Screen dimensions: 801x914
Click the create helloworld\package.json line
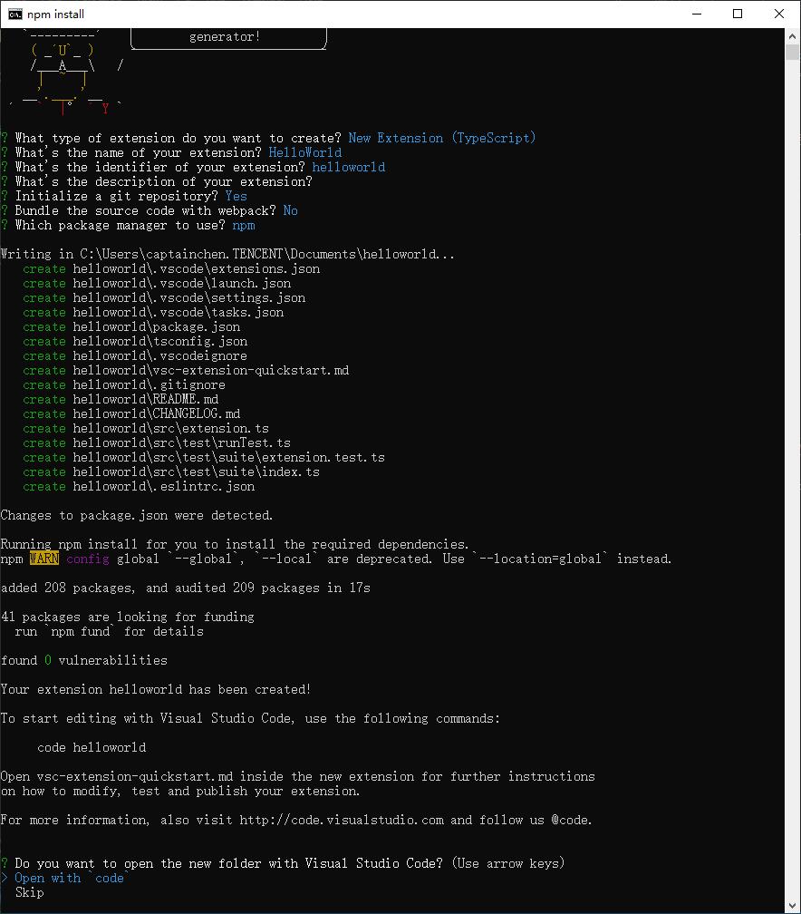pos(131,327)
